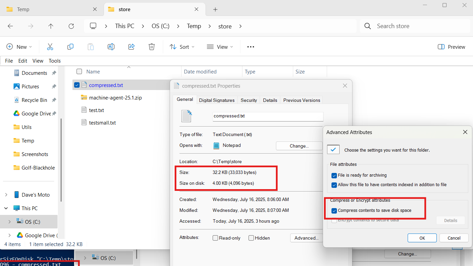The image size is (473, 266).
Task: Click the Change... button beside Notepad
Action: (x=299, y=146)
